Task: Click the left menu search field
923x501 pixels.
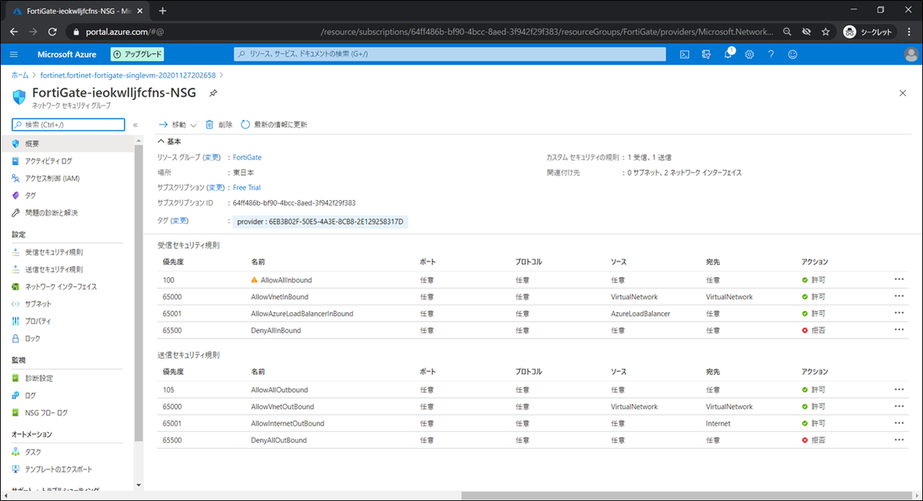Action: point(68,125)
